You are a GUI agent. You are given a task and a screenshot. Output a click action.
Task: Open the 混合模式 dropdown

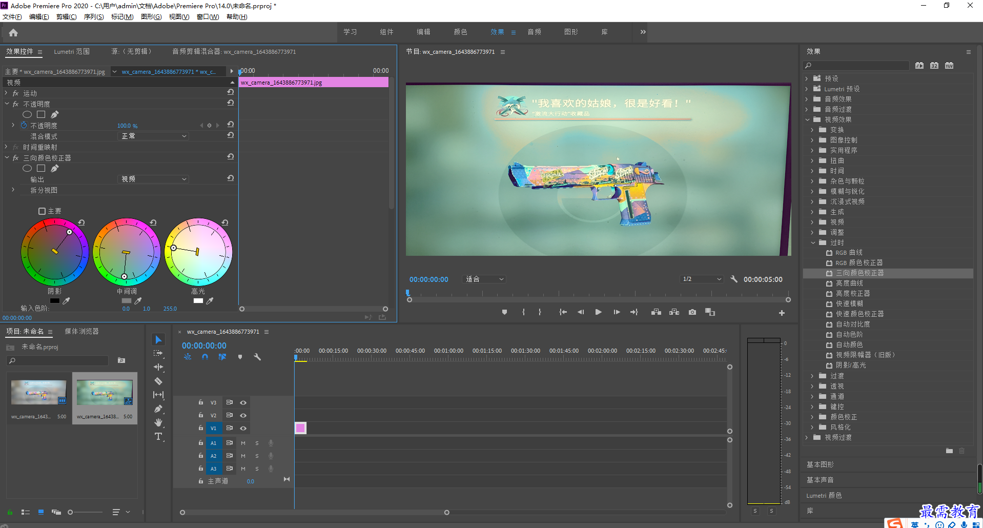tap(153, 136)
